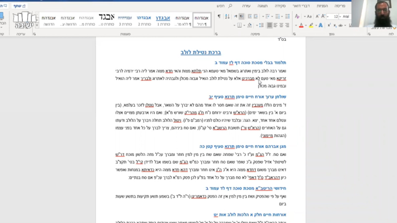This screenshot has width=397, height=223.
Task: Open the Numbering dropdown arrow
Action: pyautogui.click(x=272, y=17)
